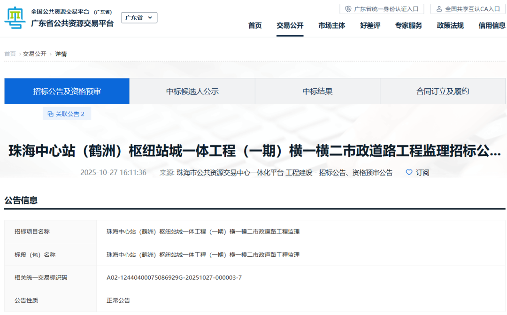Click the 首页 breadcrumb link
Viewport: 507px width, 315px height.
point(10,54)
